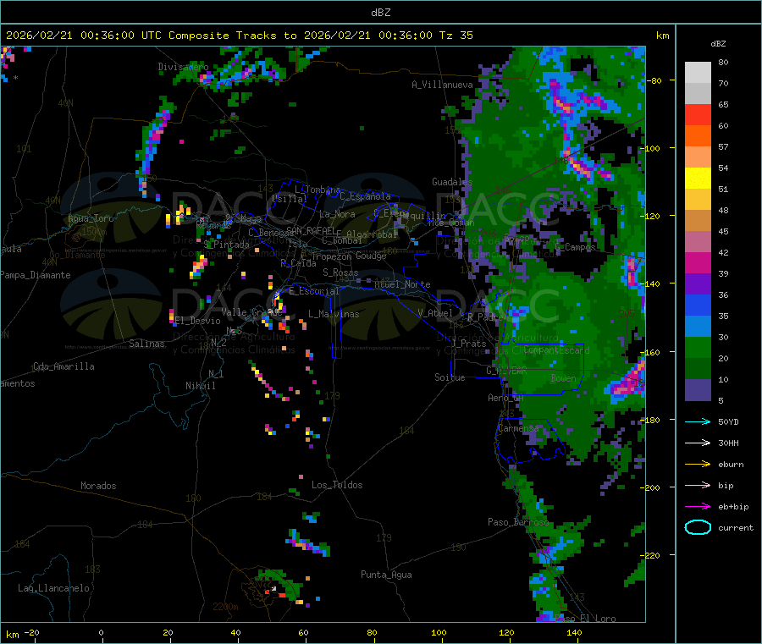Click the 'dBZ' label above color scale
Viewport: 762px width, 644px height.
point(718,44)
